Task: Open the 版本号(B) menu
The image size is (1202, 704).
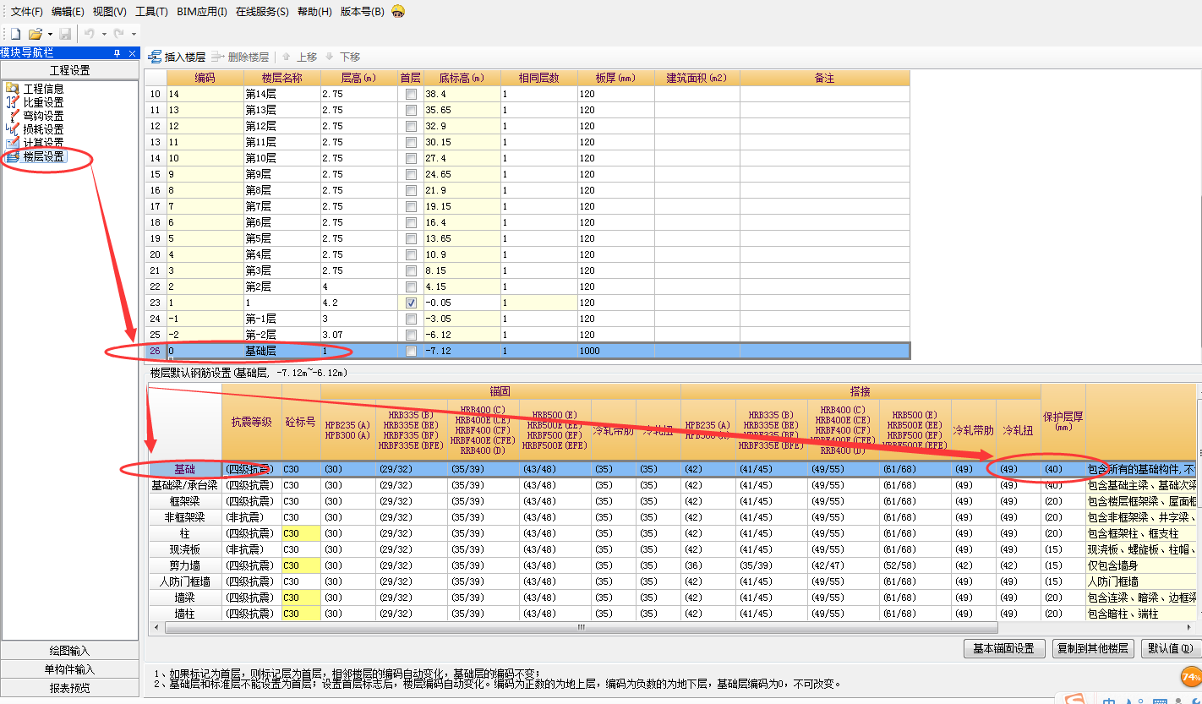Action: (362, 12)
